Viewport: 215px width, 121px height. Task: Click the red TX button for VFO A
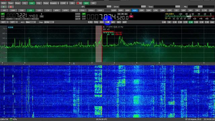pyautogui.click(x=131, y=16)
